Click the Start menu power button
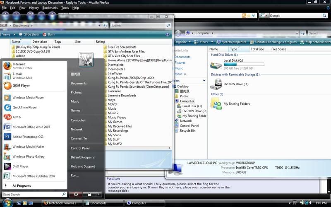Viewport: 331px width, 207px height. [76, 194]
